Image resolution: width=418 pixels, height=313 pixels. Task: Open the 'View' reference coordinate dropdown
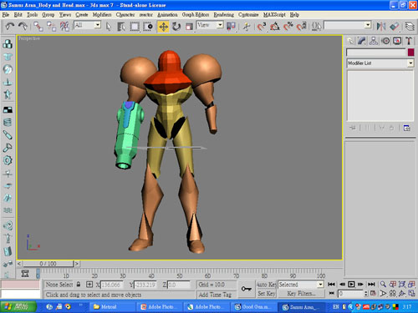coord(220,25)
